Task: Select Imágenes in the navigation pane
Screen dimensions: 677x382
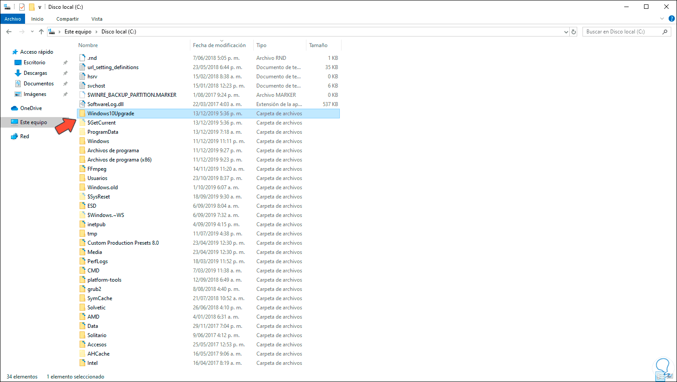Action: pos(35,94)
